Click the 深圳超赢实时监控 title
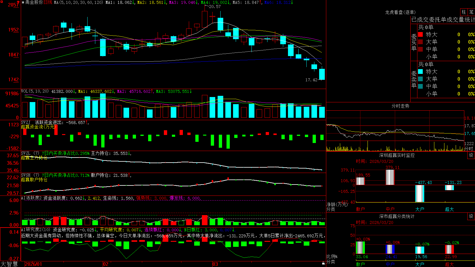475x267 pixels. 397,155
